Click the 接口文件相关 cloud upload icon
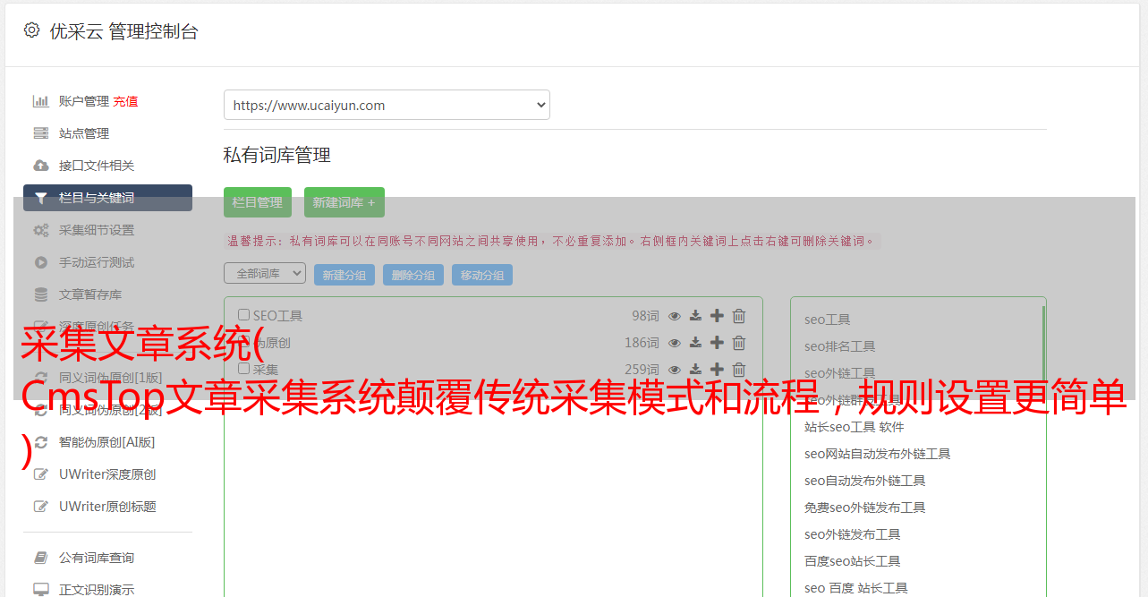Viewport: 1148px width, 597px height. pyautogui.click(x=41, y=166)
